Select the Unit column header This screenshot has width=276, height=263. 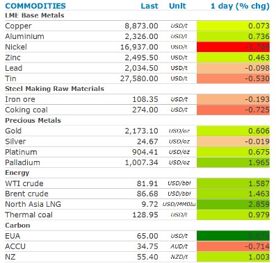177,6
